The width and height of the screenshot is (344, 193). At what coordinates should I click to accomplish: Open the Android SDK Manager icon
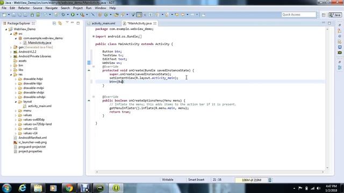pos(32,14)
